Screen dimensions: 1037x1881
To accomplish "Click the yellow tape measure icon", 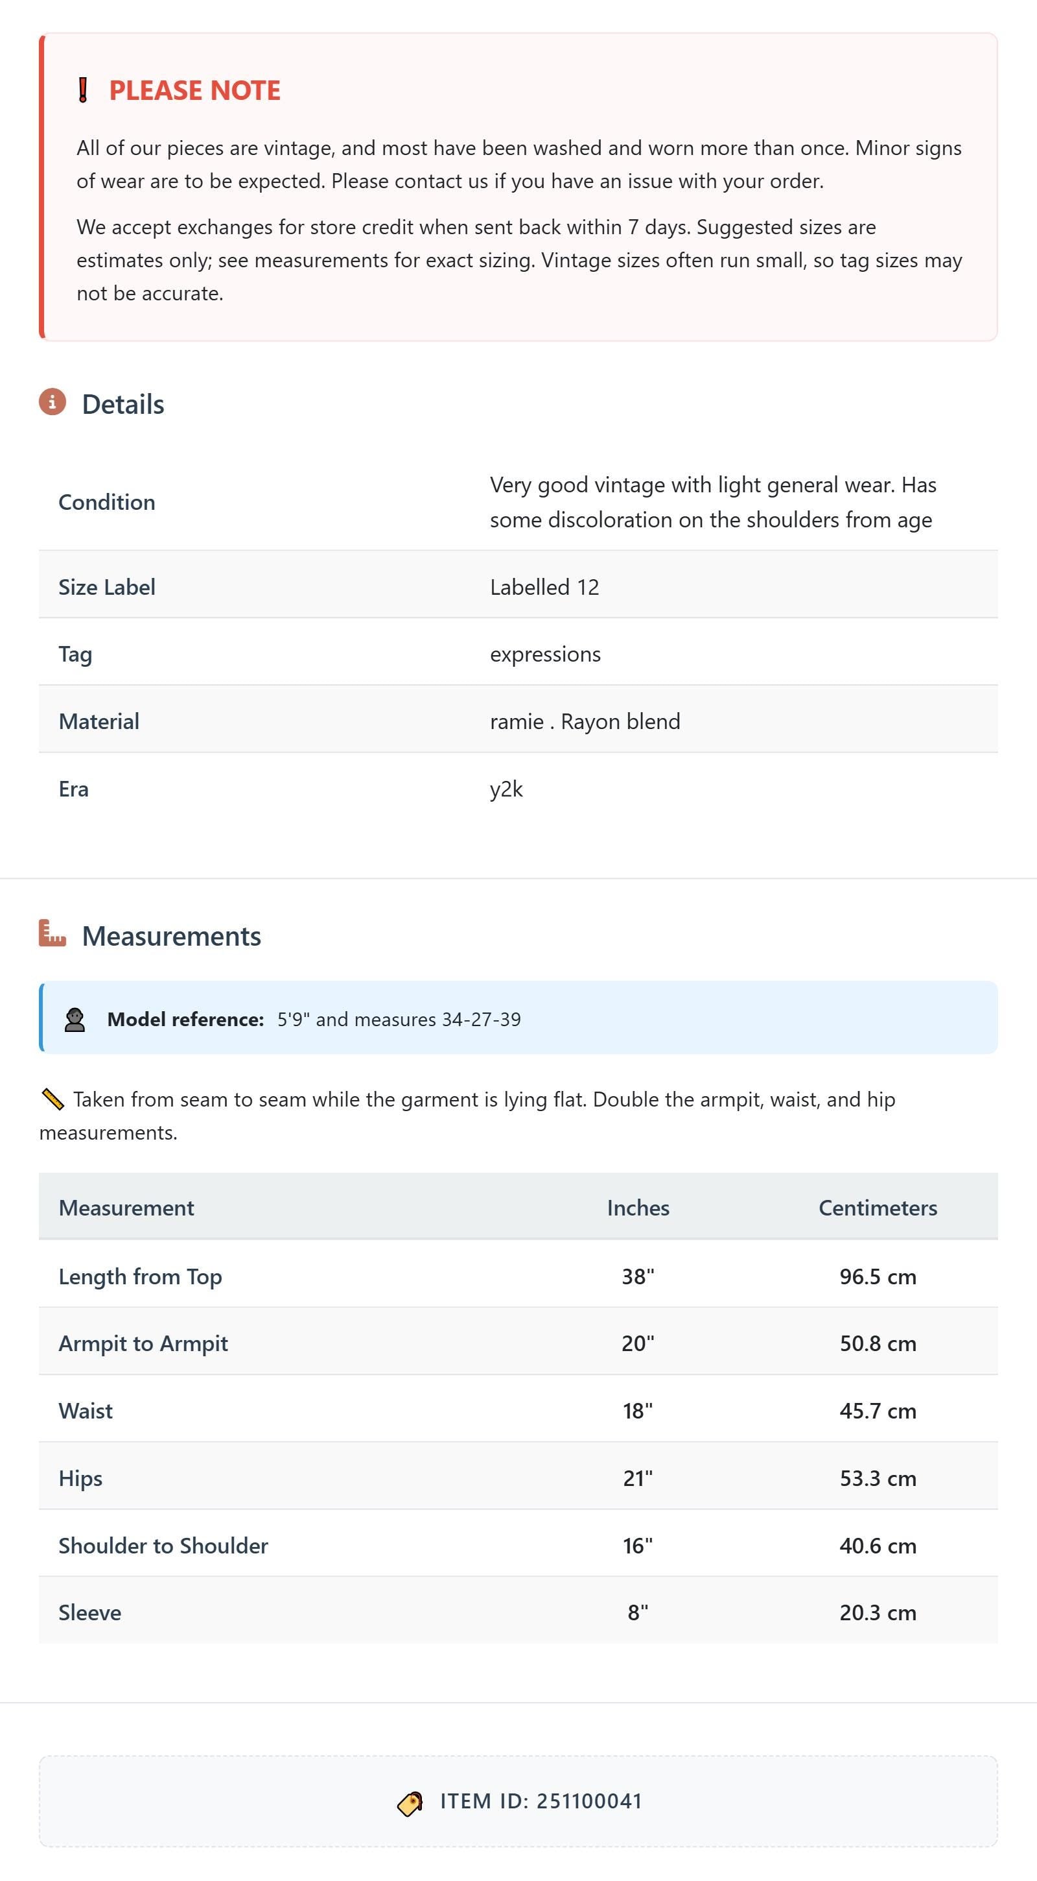I will pyautogui.click(x=52, y=1099).
